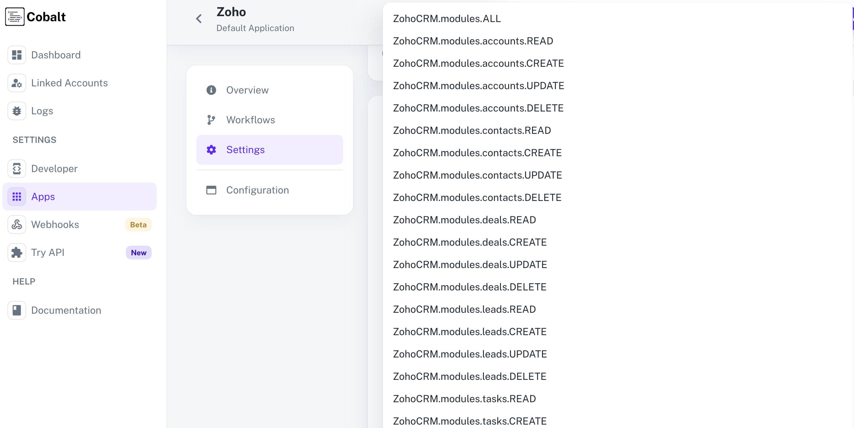Select the Linked Accounts sidebar icon

pos(16,83)
